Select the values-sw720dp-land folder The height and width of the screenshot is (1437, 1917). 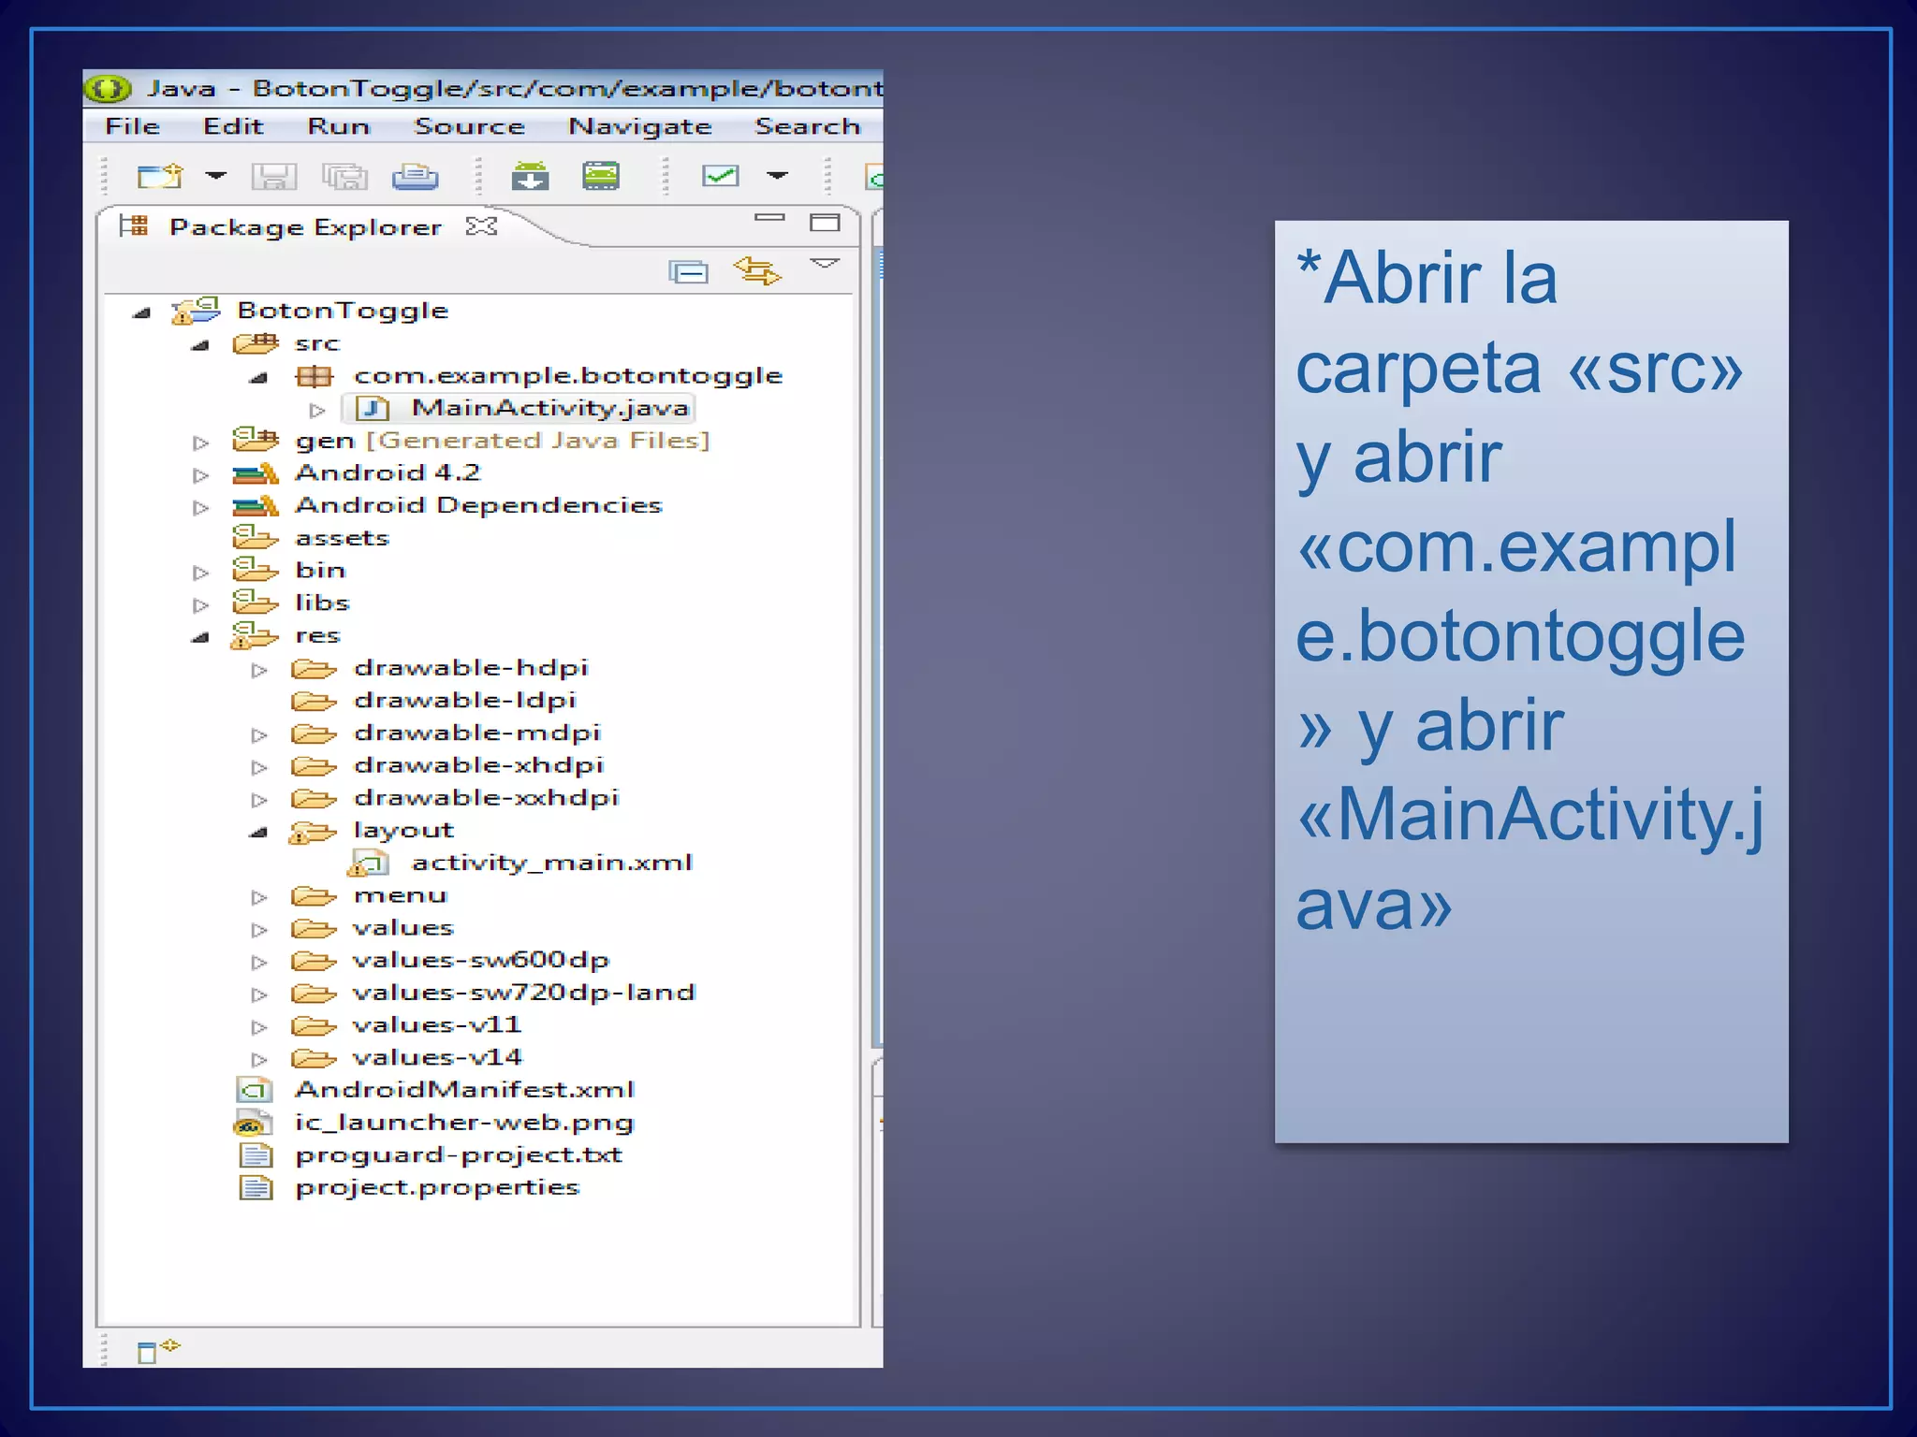coord(524,993)
